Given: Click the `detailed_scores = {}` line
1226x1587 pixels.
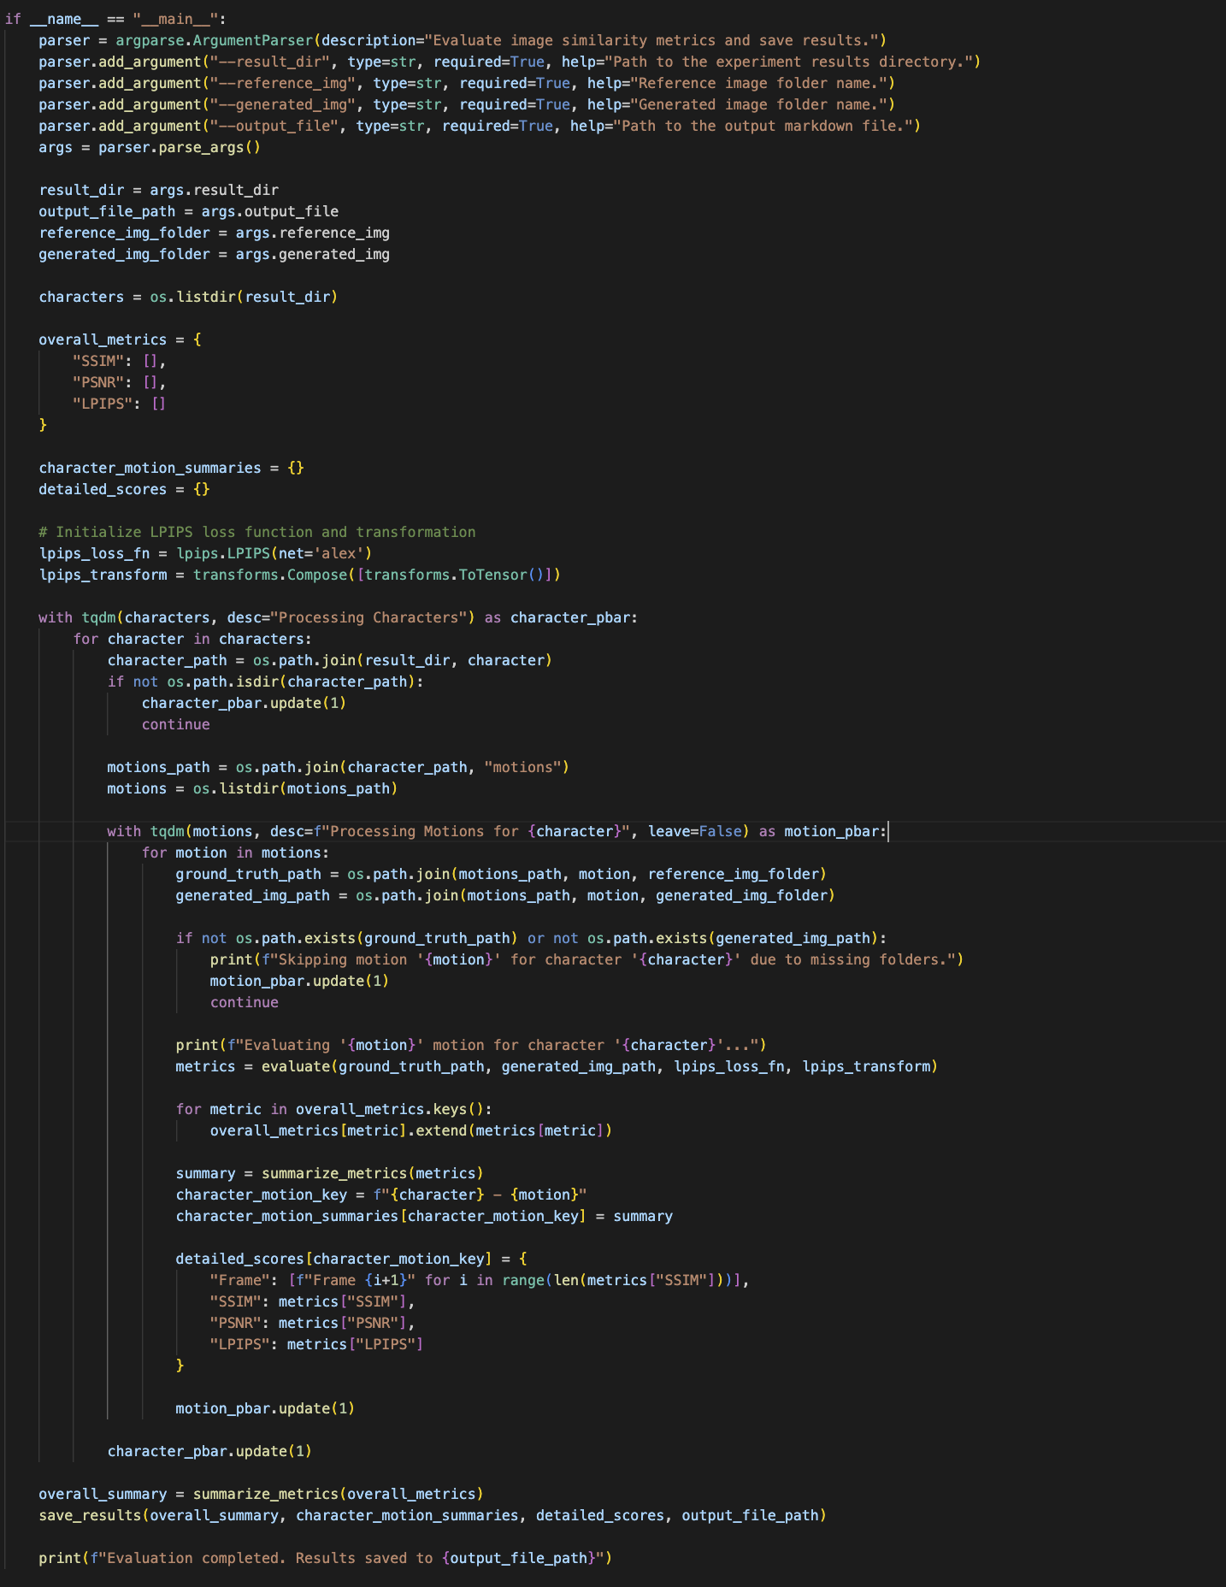Looking at the screenshot, I should pyautogui.click(x=124, y=489).
